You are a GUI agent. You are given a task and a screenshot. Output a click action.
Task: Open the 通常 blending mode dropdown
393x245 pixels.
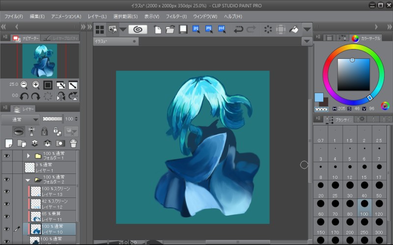coord(20,119)
